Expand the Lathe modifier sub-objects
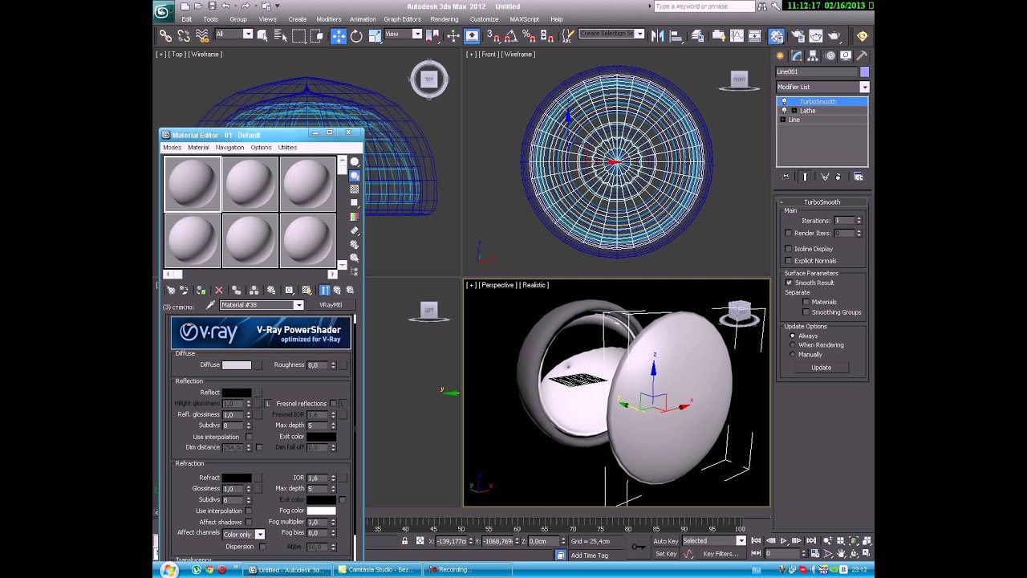 coord(794,111)
